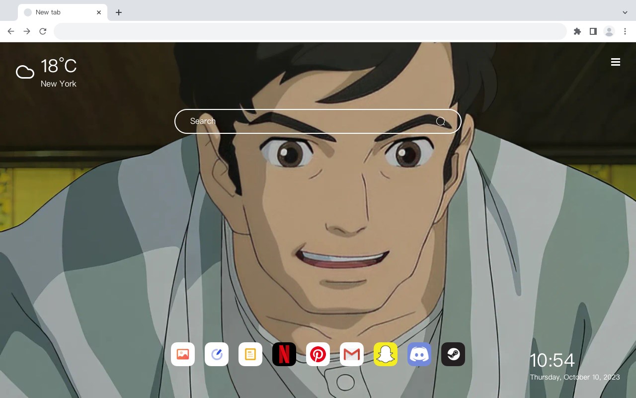Click into the page Search field
This screenshot has width=636, height=398.
[318, 121]
